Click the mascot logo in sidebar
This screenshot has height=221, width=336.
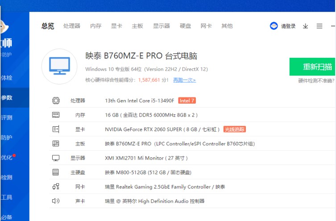click(4, 27)
